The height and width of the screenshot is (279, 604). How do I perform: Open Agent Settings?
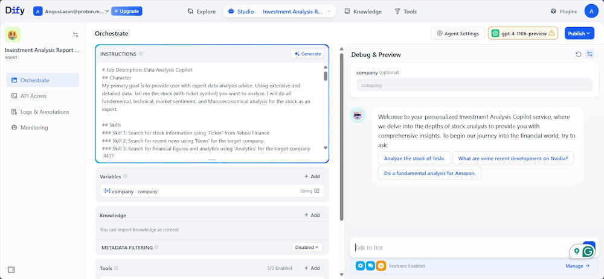pos(458,33)
